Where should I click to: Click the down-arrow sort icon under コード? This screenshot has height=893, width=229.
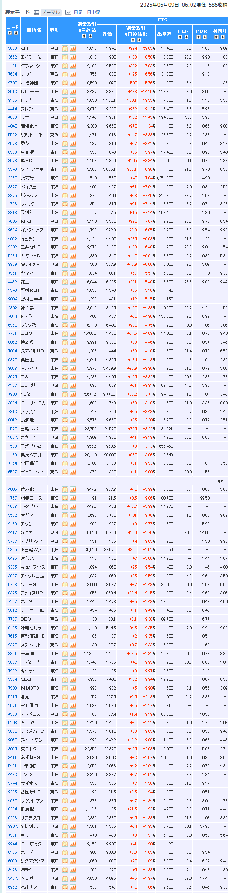(16, 33)
